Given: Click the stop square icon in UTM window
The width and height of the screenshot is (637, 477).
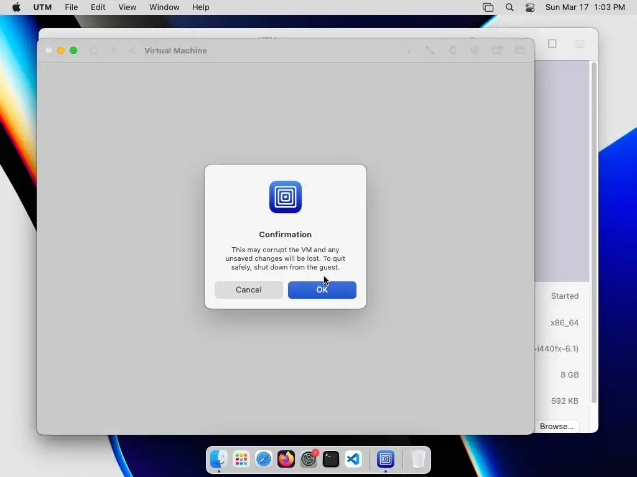Looking at the screenshot, I should tap(552, 43).
